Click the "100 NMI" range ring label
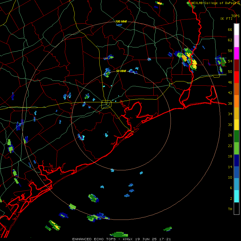Screen dimensions: 241x241 [121, 21]
